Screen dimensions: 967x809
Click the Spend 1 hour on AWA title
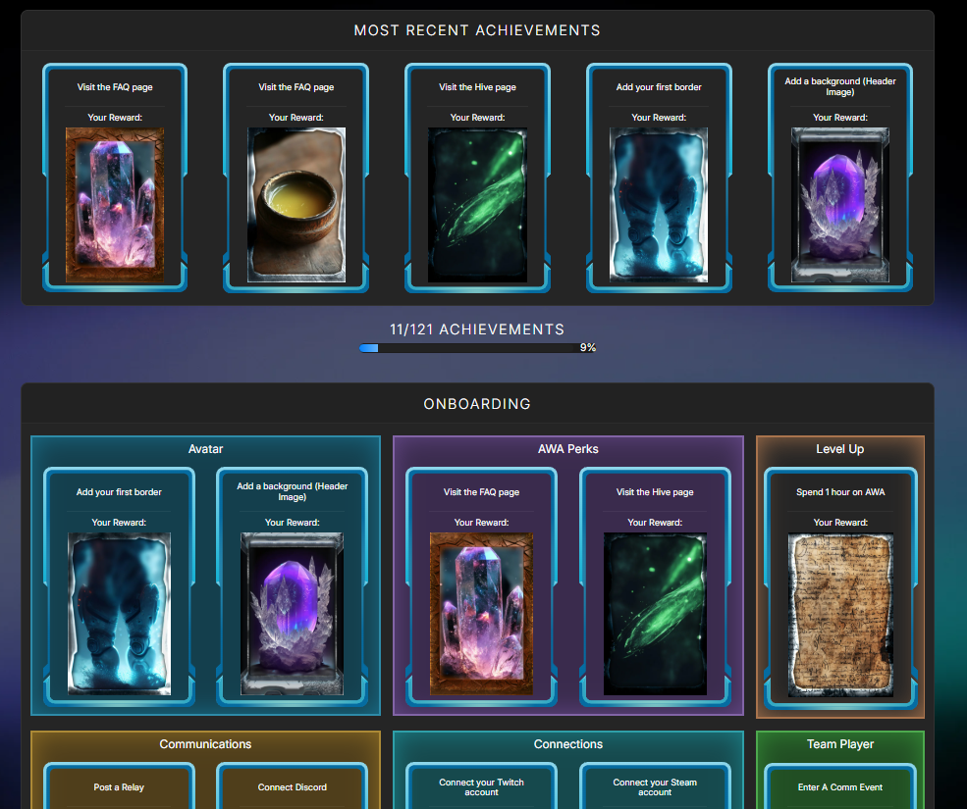(840, 491)
